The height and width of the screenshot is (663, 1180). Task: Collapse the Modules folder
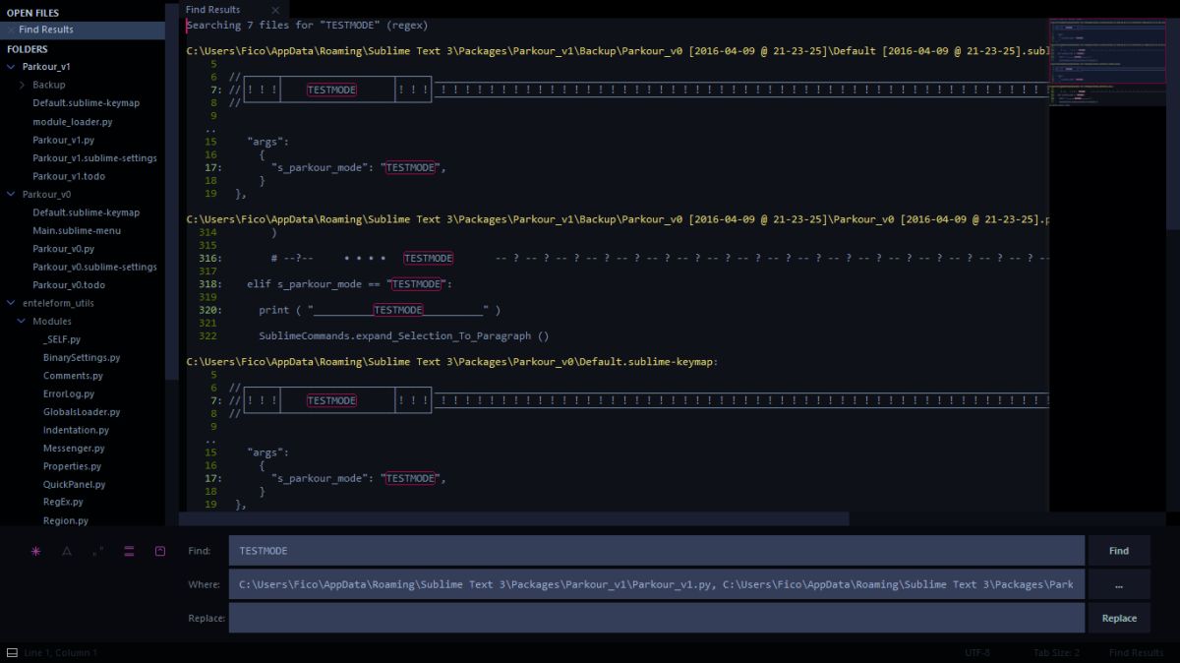pyautogui.click(x=22, y=322)
